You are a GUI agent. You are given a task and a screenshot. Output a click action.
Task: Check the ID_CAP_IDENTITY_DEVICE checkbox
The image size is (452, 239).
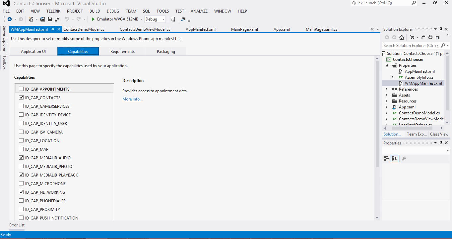(21, 115)
